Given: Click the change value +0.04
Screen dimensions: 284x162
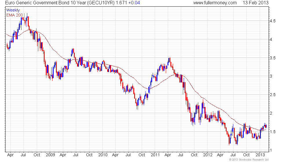Looking at the screenshot, I should coord(134,3).
